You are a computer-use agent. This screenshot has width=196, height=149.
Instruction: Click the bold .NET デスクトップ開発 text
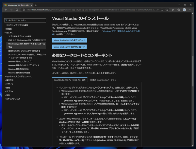click(x=126, y=91)
